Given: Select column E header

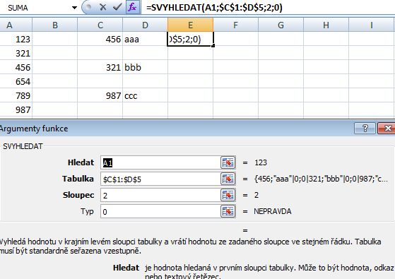Looking at the screenshot, I should (x=191, y=25).
